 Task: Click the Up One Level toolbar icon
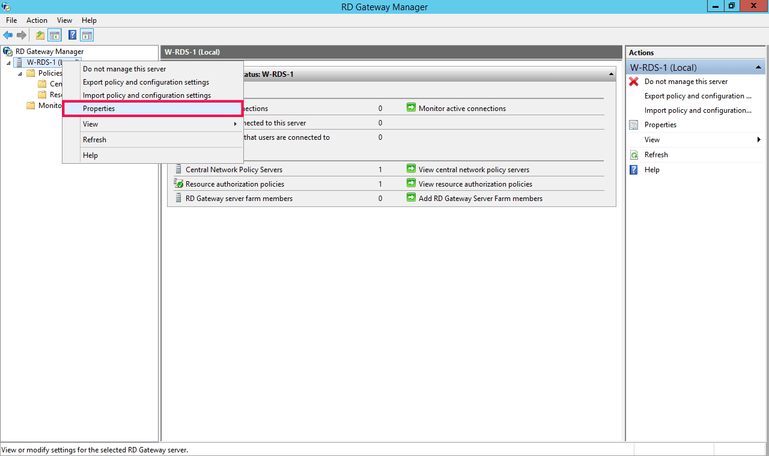point(40,35)
